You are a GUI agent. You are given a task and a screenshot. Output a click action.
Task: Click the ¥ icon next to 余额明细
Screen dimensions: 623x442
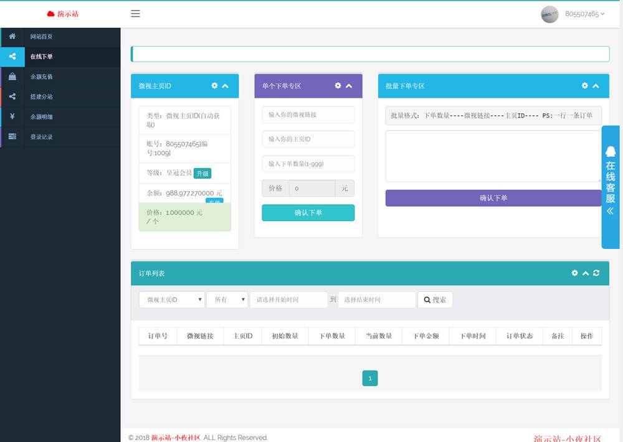(11, 116)
